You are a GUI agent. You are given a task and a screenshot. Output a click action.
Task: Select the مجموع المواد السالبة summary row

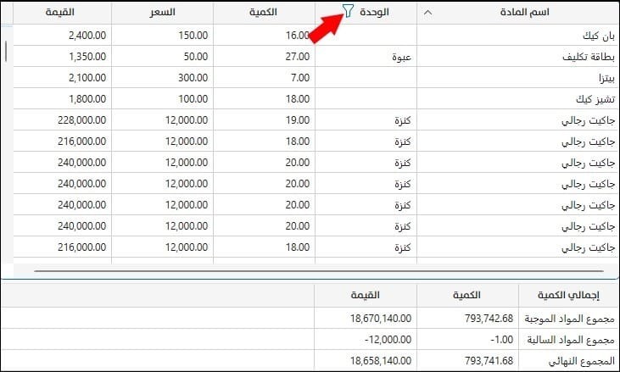[310, 340]
